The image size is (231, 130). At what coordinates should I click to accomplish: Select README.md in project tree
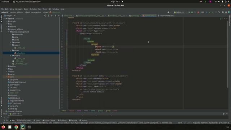tap(15, 98)
